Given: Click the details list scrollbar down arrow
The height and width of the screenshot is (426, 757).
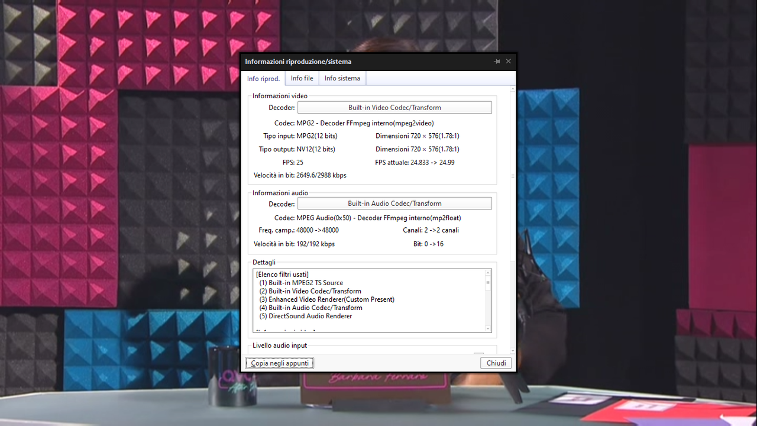Looking at the screenshot, I should click(x=488, y=328).
